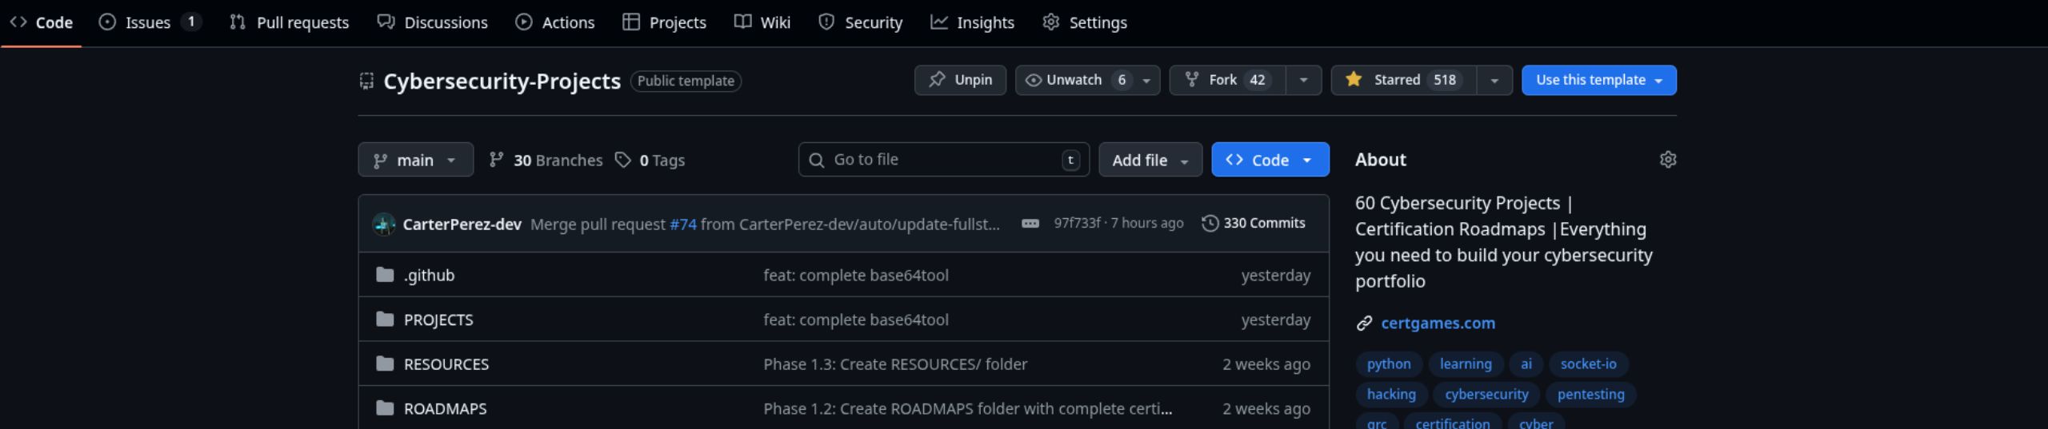
Task: Open the About section settings gear
Action: click(1667, 160)
